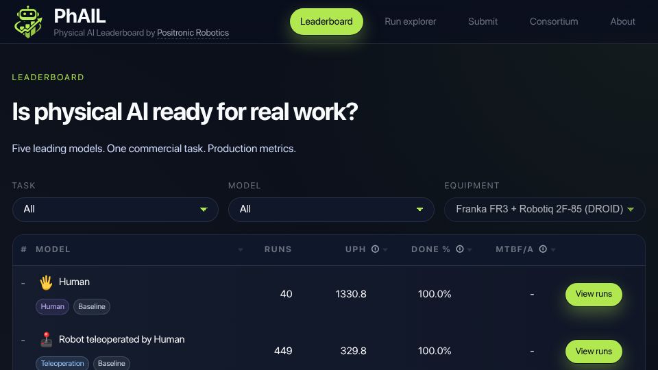Click the Baseline tag under Human row

coord(92,307)
